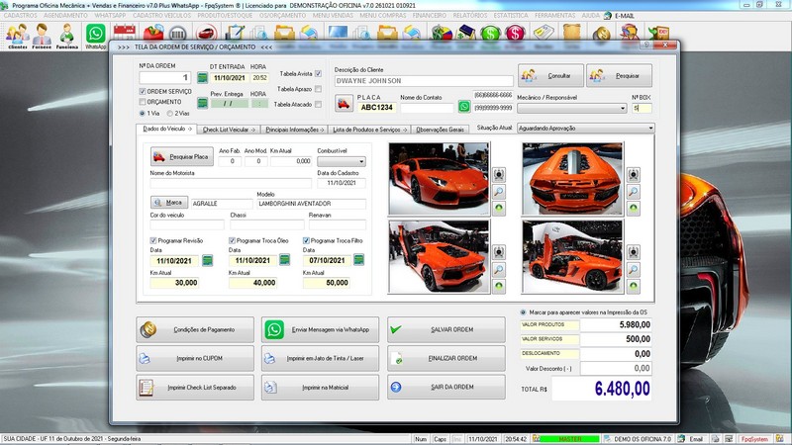
Task: Toggle the ORDEM SERVIÇO checkbox
Action: 141,91
